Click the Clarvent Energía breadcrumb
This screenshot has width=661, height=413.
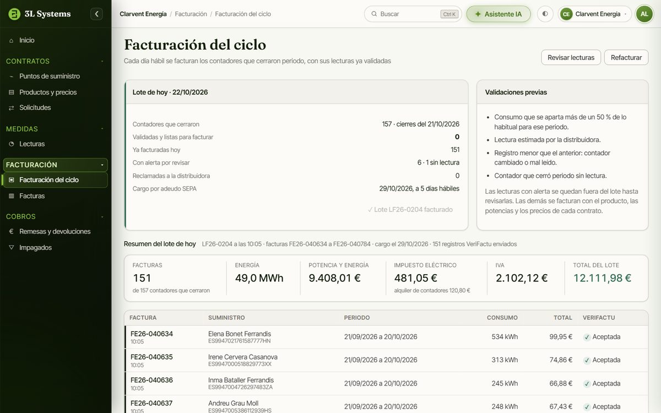click(x=143, y=14)
